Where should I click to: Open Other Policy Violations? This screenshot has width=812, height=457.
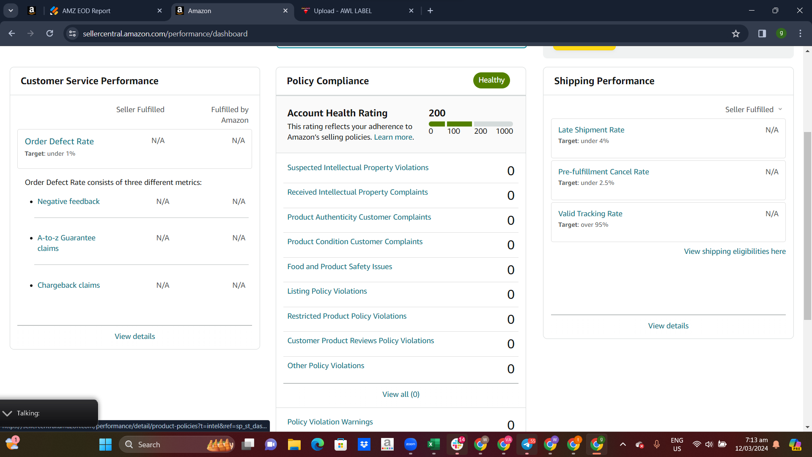pyautogui.click(x=326, y=366)
